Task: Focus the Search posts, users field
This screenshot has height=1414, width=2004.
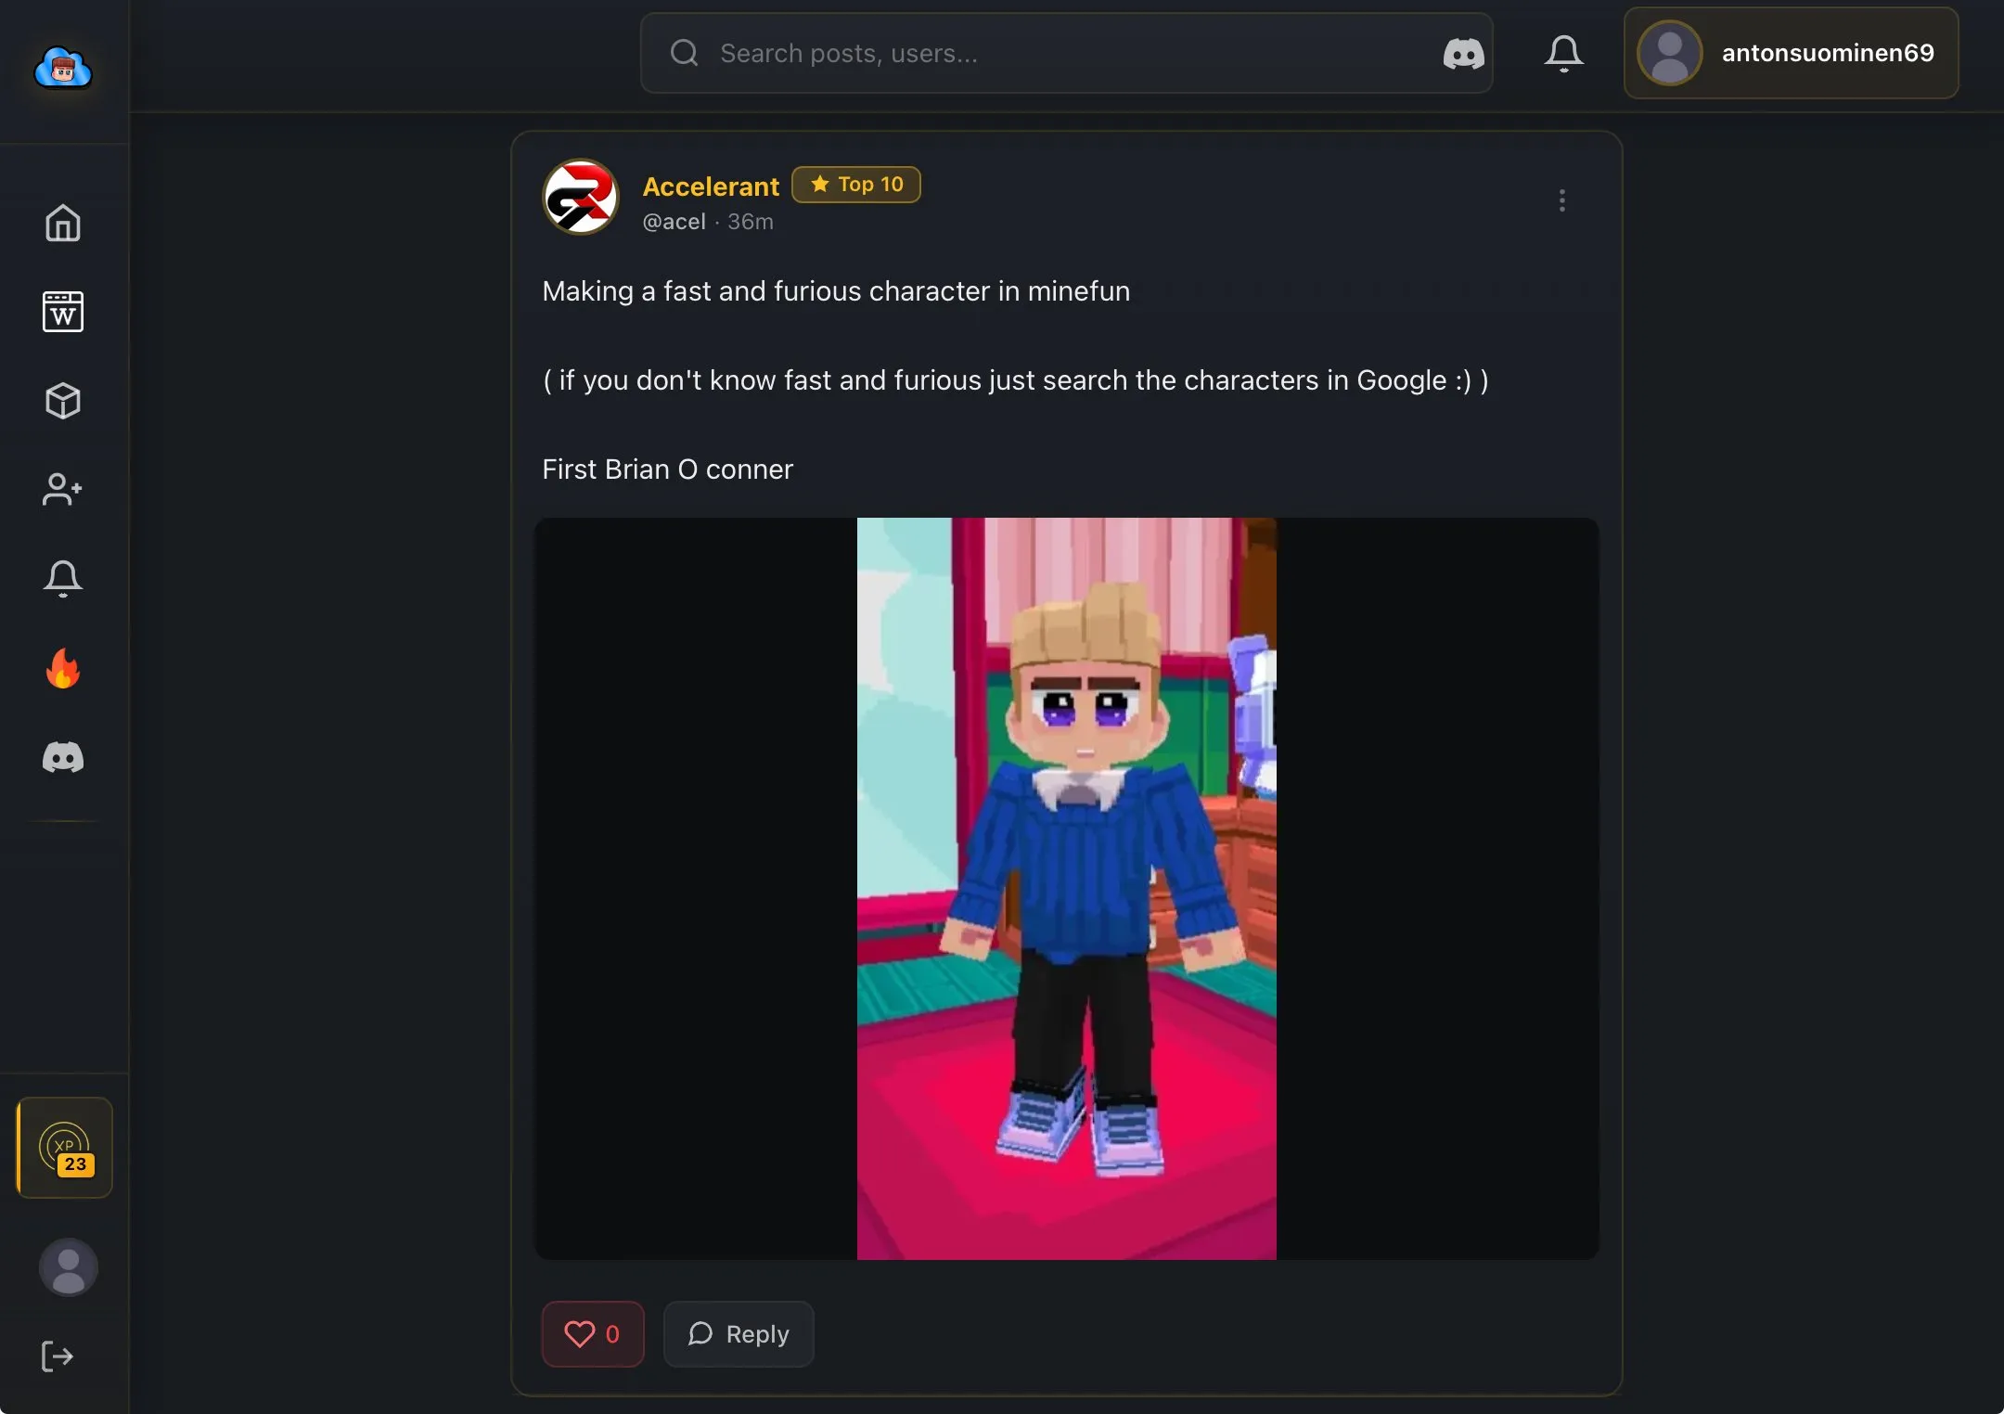Action: click(1066, 53)
